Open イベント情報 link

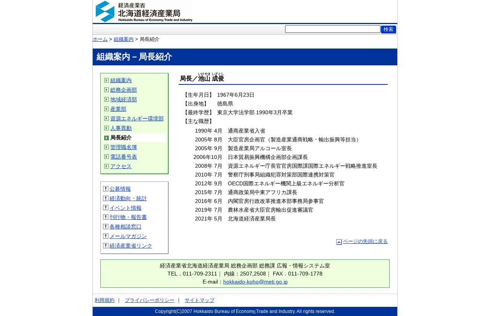click(x=126, y=208)
